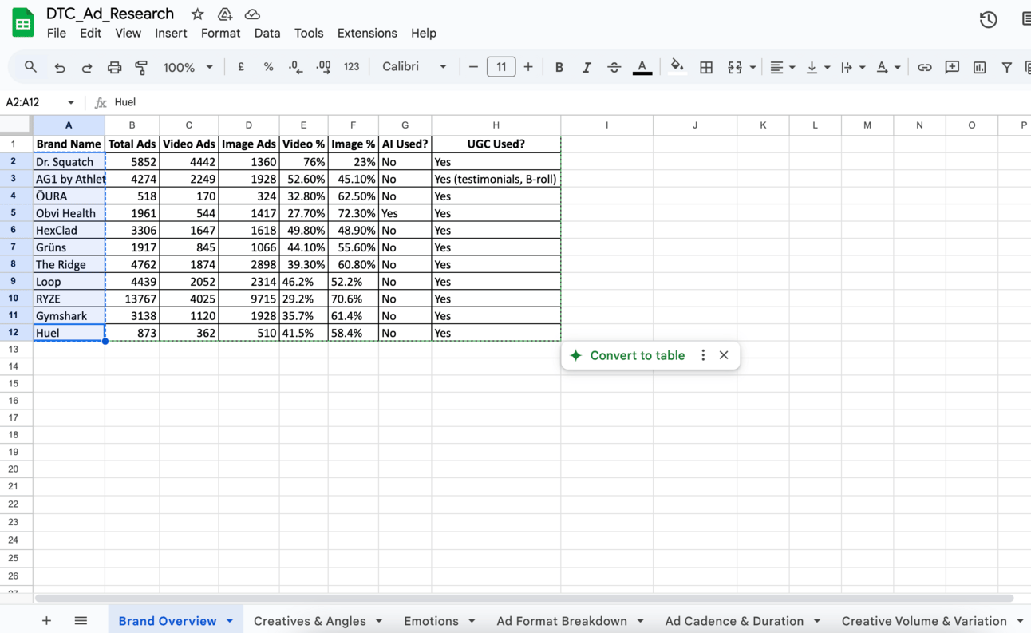Activate the paint format tool

[141, 68]
